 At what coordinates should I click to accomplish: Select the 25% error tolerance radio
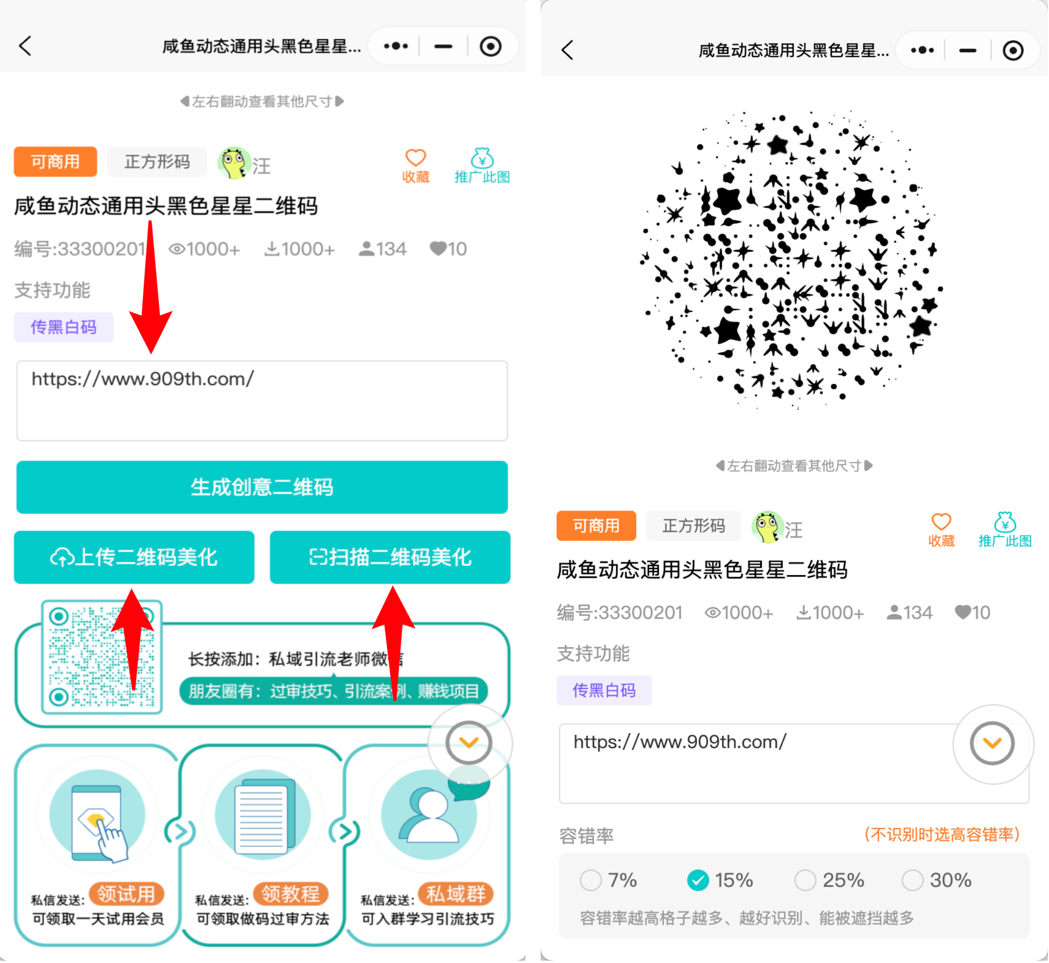pos(805,881)
